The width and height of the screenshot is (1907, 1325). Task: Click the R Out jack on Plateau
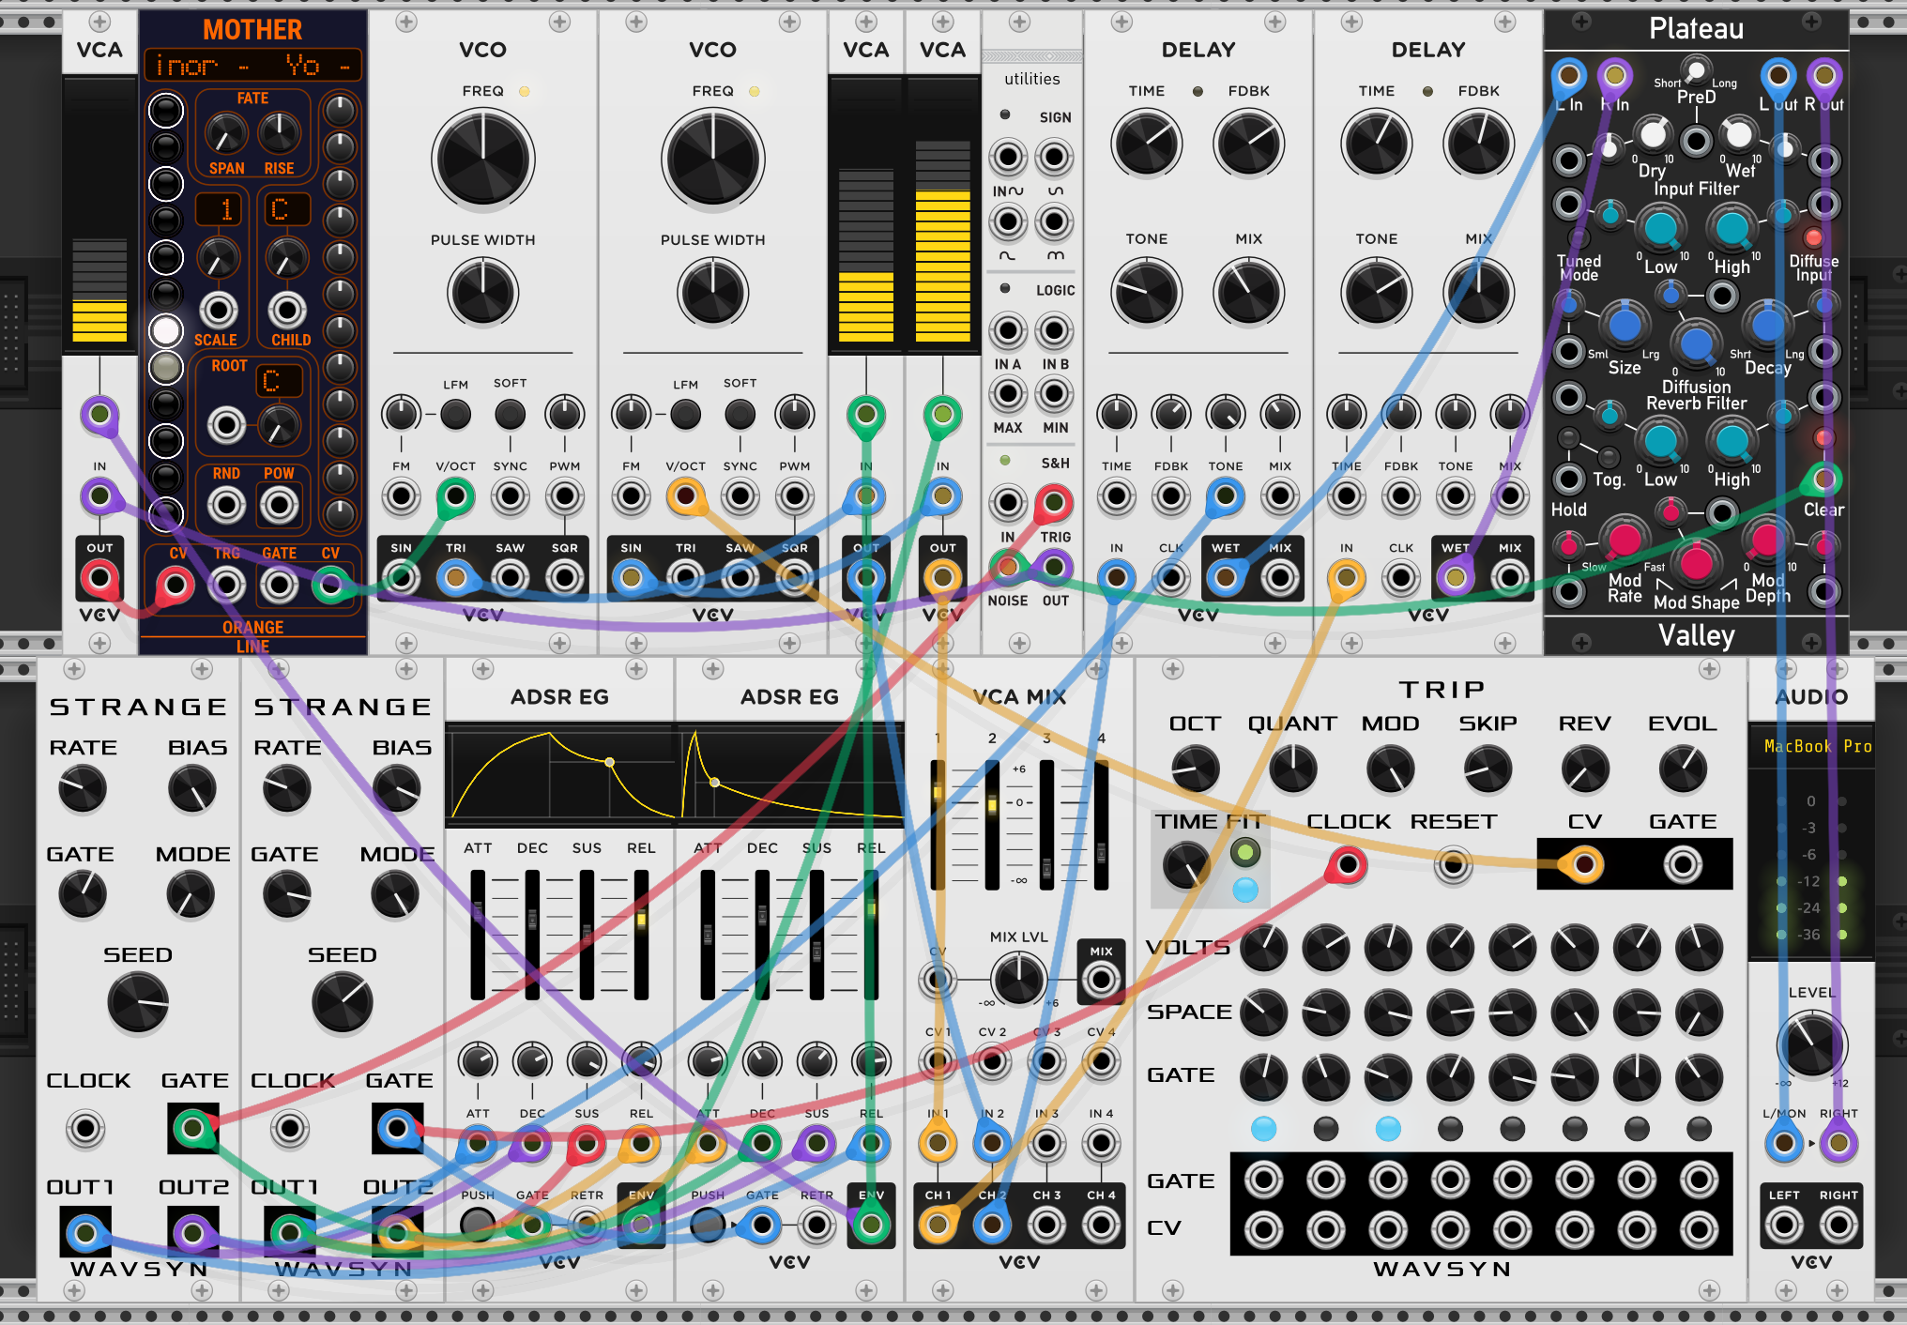pyautogui.click(x=1824, y=75)
